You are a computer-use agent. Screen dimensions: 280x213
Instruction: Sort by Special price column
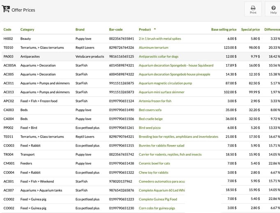click(x=250, y=30)
